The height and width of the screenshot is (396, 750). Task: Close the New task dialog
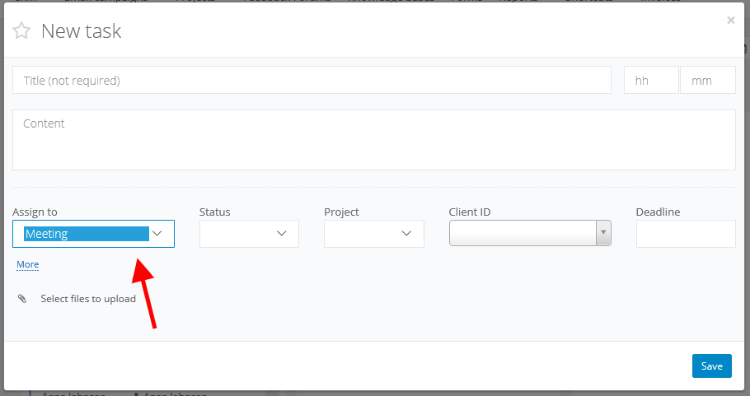730,21
